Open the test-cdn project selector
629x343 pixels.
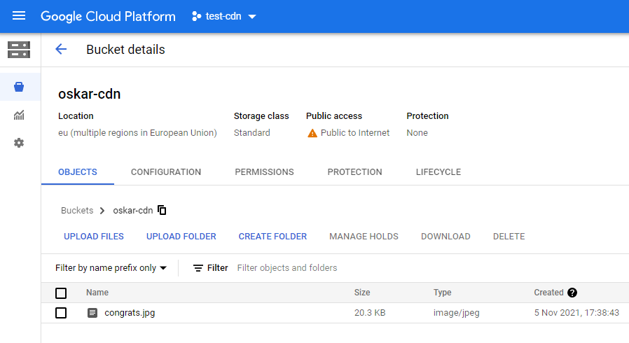point(224,16)
